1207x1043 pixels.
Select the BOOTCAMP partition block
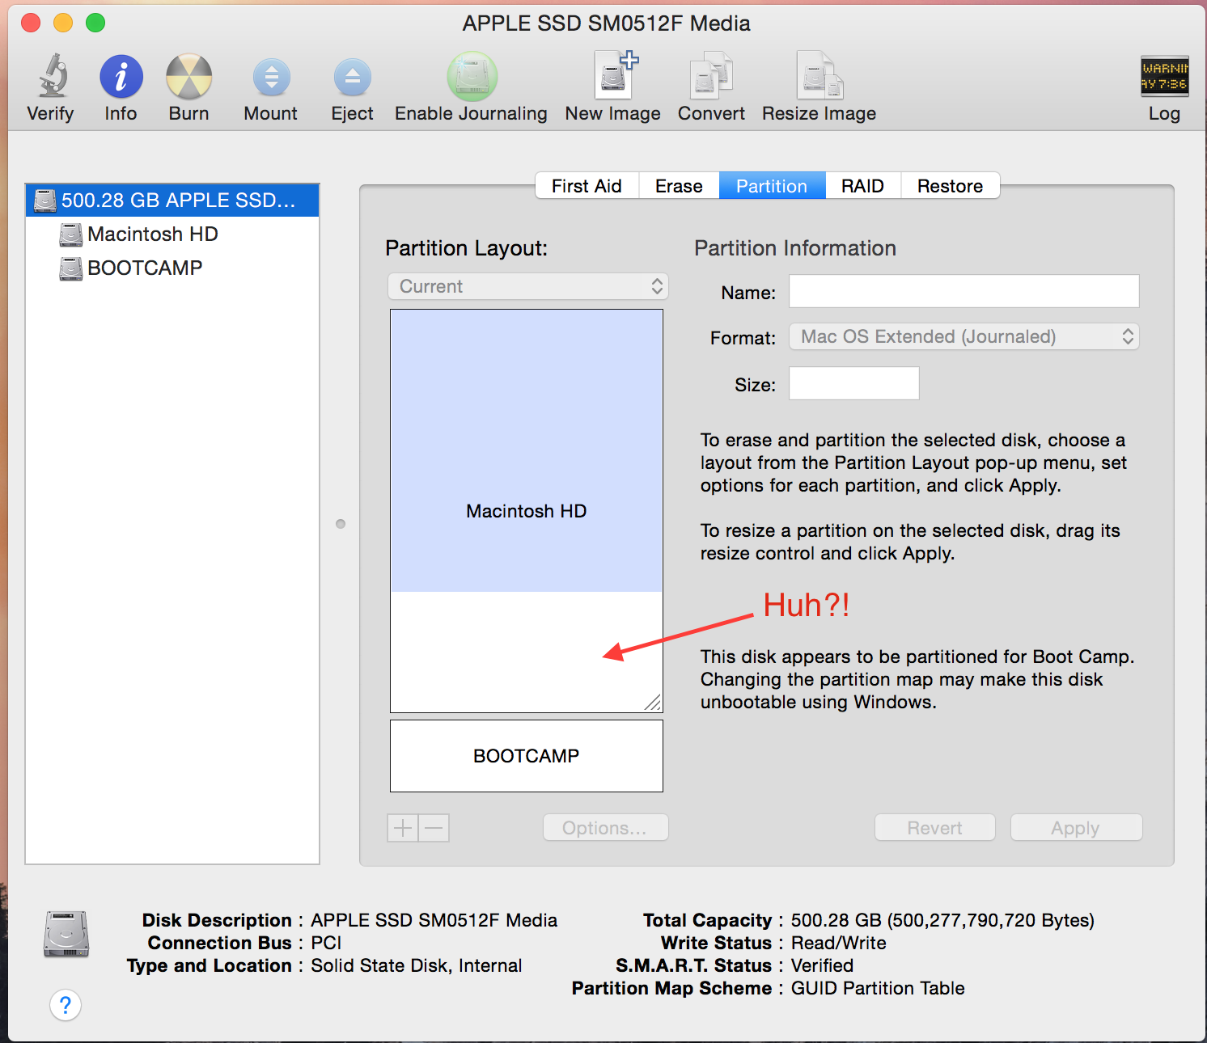[527, 756]
